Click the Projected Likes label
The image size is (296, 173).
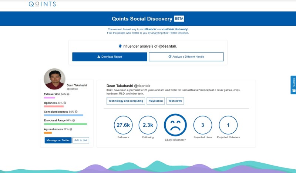click(x=203, y=138)
